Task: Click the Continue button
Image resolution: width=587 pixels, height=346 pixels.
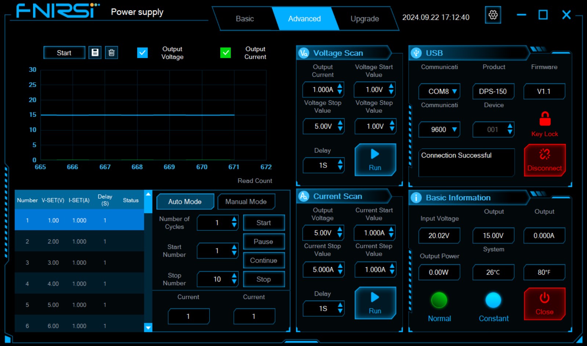Action: [264, 260]
